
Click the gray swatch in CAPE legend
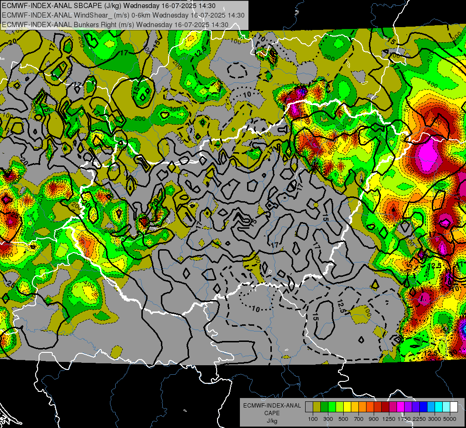pyautogui.click(x=309, y=407)
